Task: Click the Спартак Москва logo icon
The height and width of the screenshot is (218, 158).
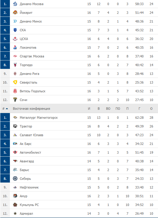Action: coord(15,56)
